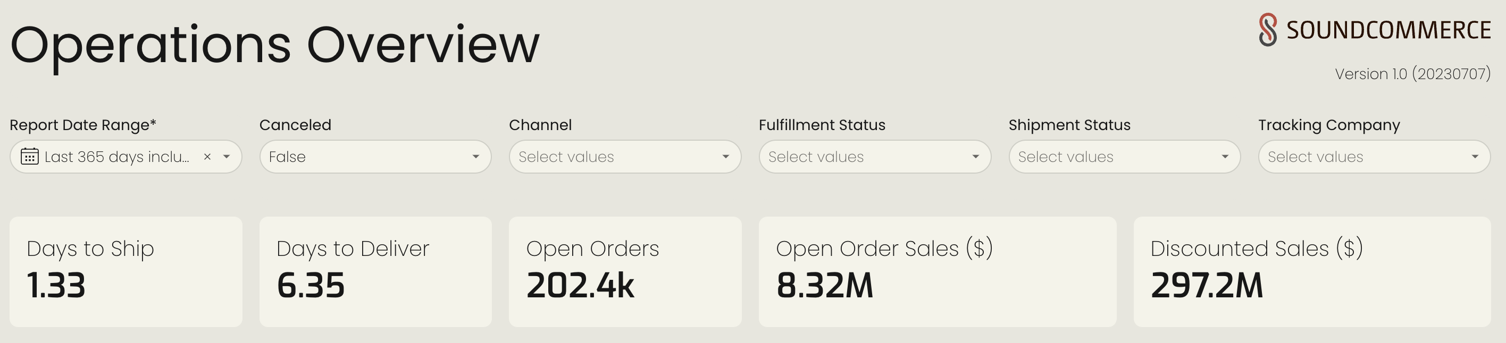Click the Channel dropdown caret
1506x343 pixels.
(725, 156)
